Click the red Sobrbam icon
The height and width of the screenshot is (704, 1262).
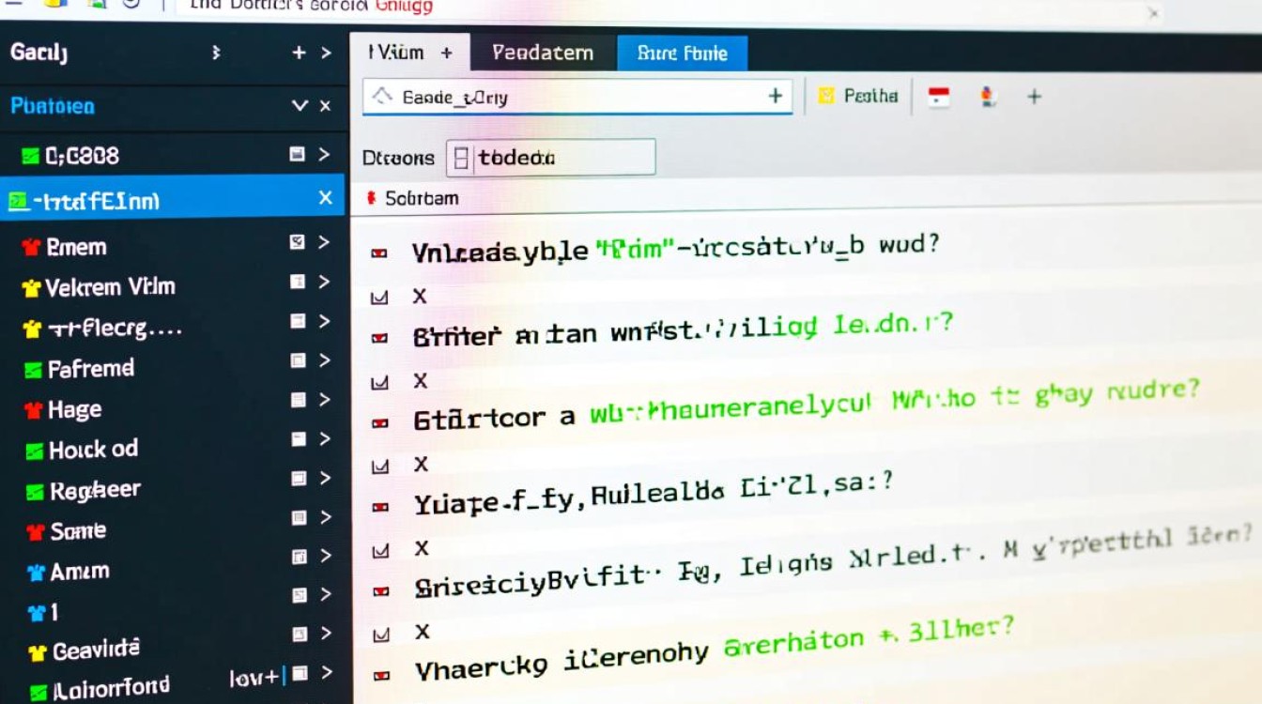(372, 198)
